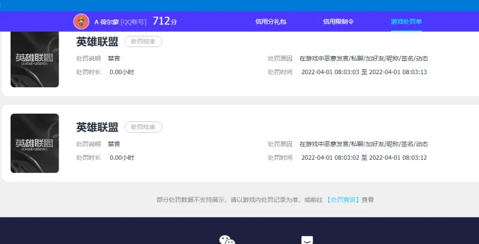The image size is (479, 244).
Task: Click 处罚结束 badge on the 08:03:12 record
Action: tap(143, 127)
